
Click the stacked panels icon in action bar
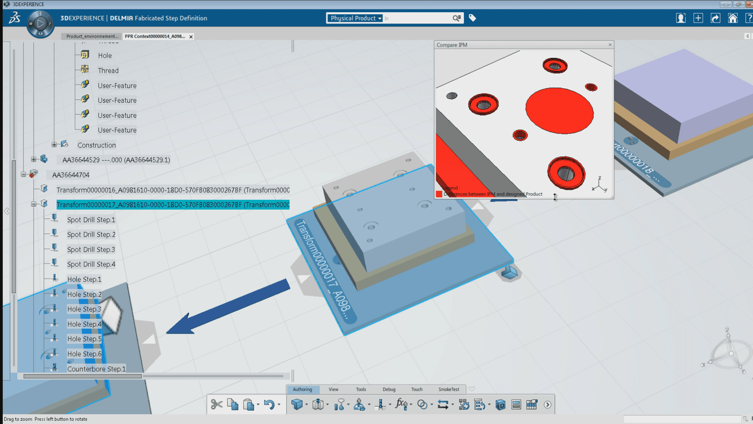tap(516, 404)
